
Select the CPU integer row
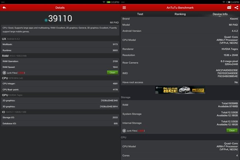[x=60, y=84]
